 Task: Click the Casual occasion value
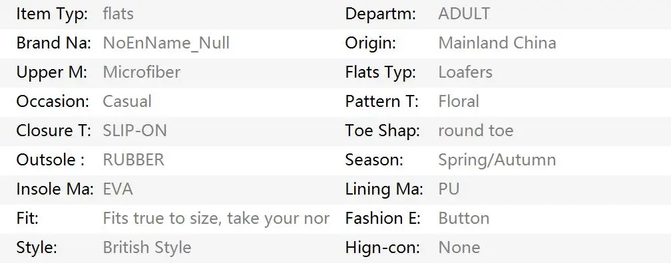(x=127, y=102)
